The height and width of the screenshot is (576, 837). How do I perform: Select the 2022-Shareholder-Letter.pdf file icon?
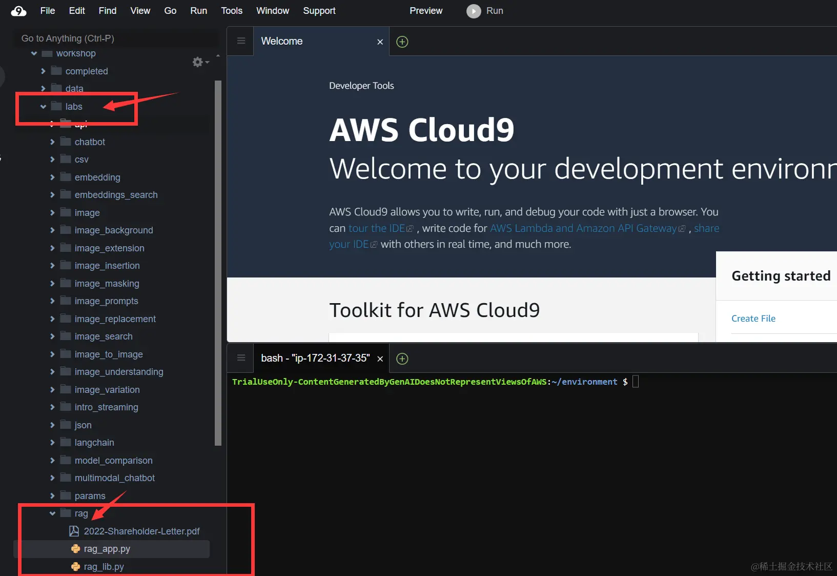(x=74, y=531)
